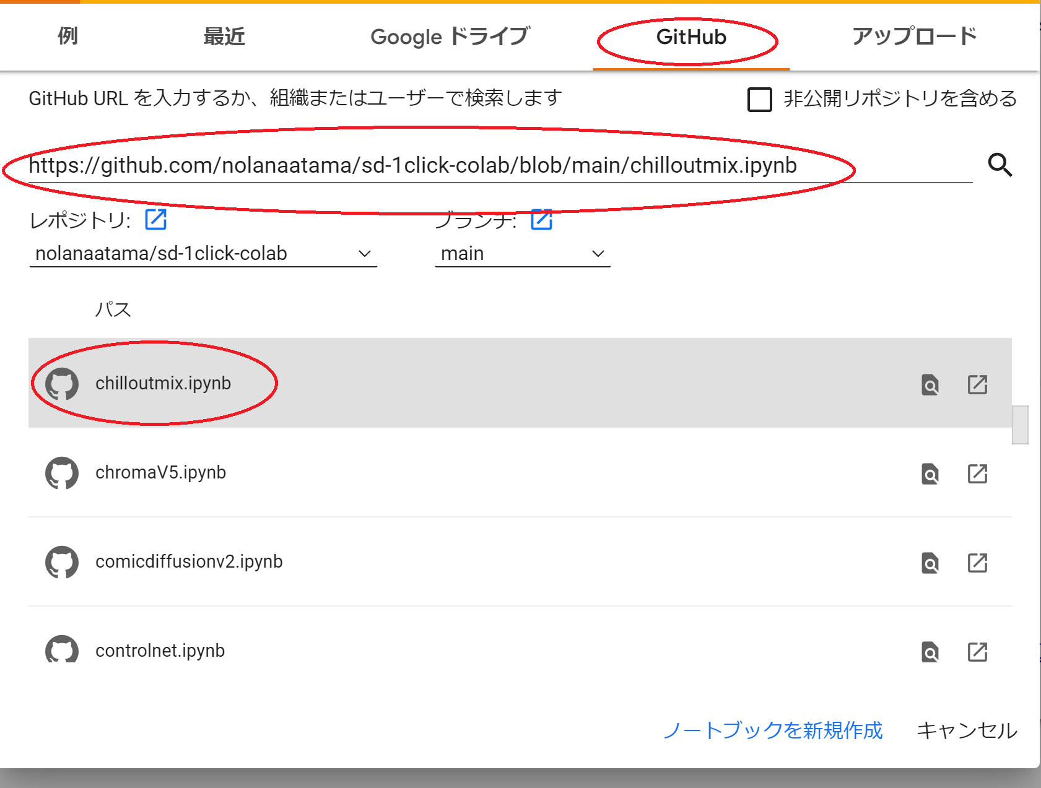Click the file list scrollbar thumb
1041x788 pixels.
[x=1020, y=425]
